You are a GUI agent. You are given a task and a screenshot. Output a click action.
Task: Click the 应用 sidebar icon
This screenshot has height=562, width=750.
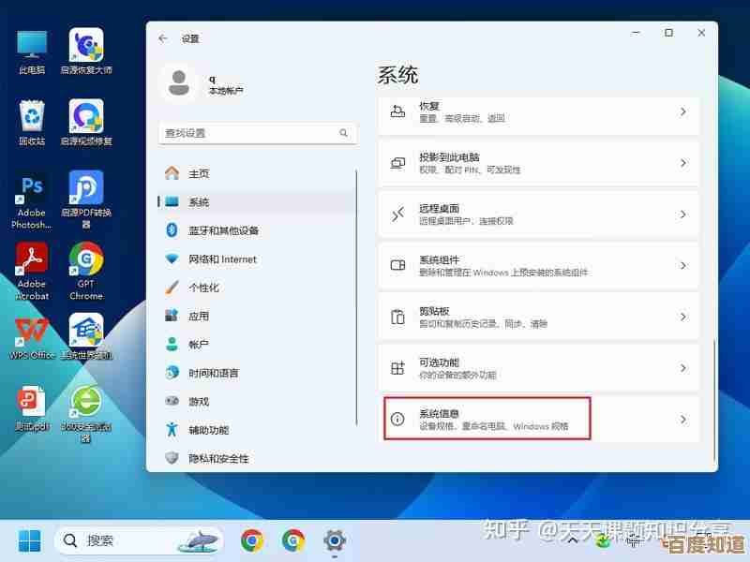coord(172,316)
